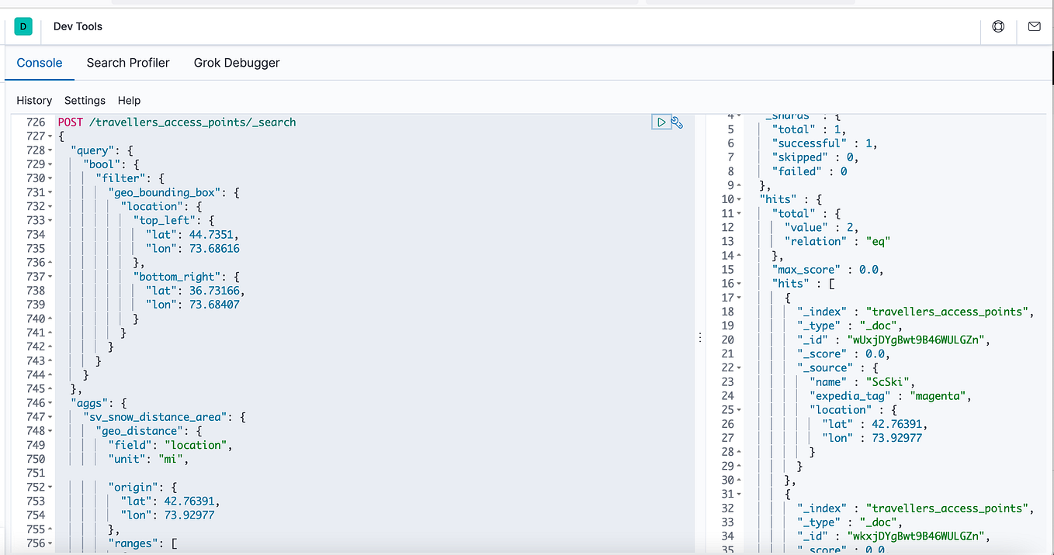Collapse the origin object at line 752
The image size is (1054, 555).
coord(48,487)
